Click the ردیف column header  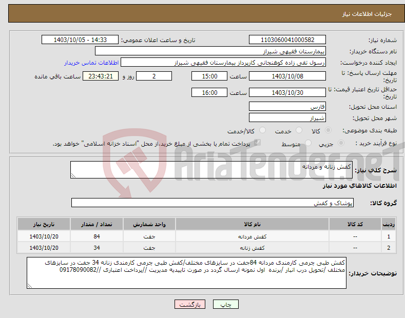pyautogui.click(x=389, y=224)
